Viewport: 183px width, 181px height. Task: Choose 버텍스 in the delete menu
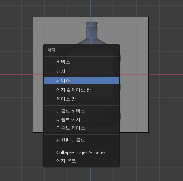(81, 62)
